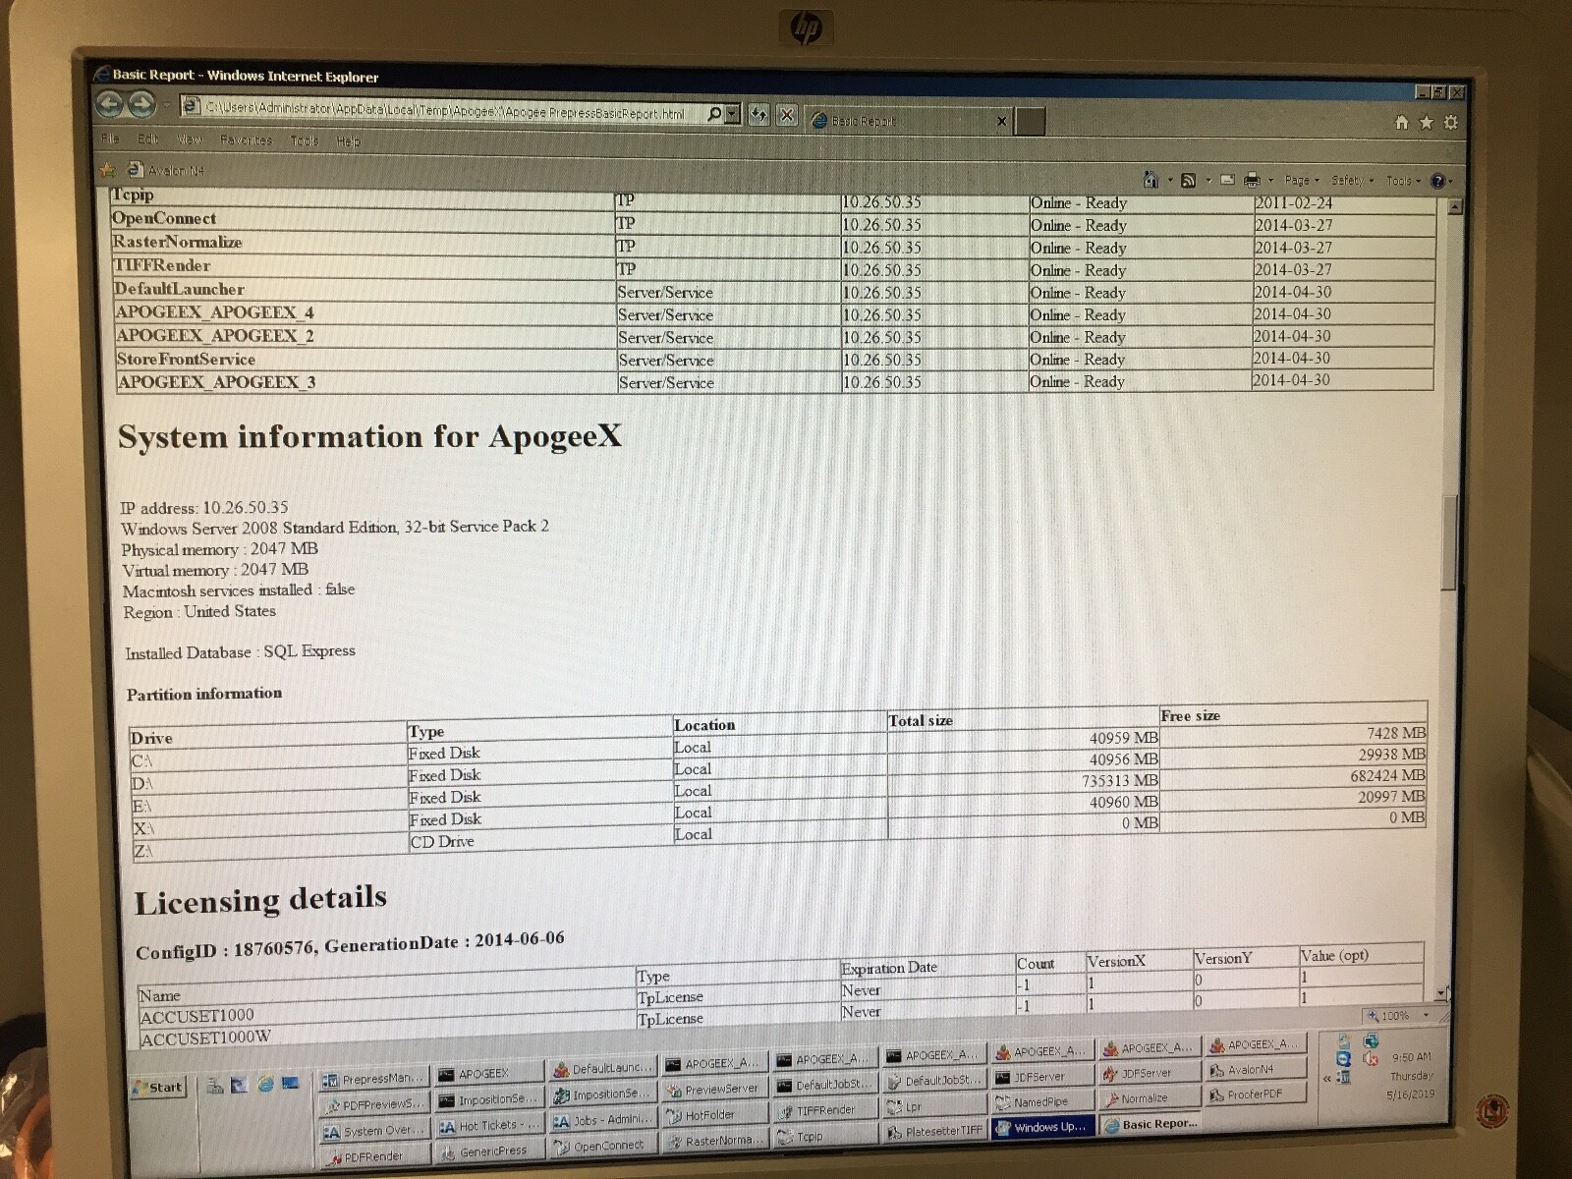Open the Tools menu in the menu bar
The image size is (1572, 1179).
click(x=305, y=140)
